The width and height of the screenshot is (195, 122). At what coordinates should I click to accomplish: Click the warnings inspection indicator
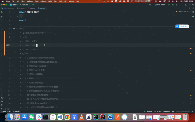point(178,11)
